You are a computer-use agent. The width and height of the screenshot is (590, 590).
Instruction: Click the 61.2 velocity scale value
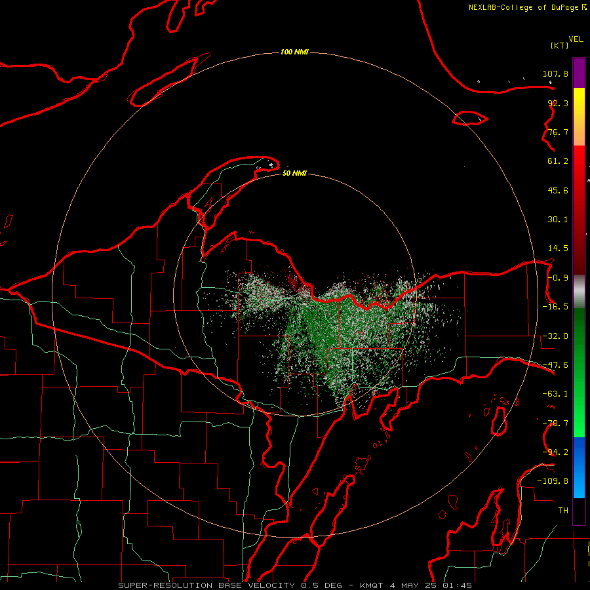[558, 161]
